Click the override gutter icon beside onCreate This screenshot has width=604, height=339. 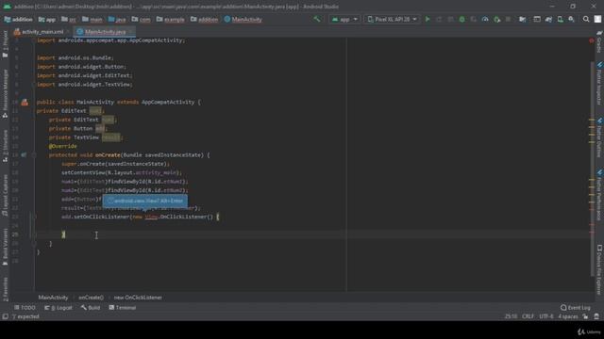[24, 154]
